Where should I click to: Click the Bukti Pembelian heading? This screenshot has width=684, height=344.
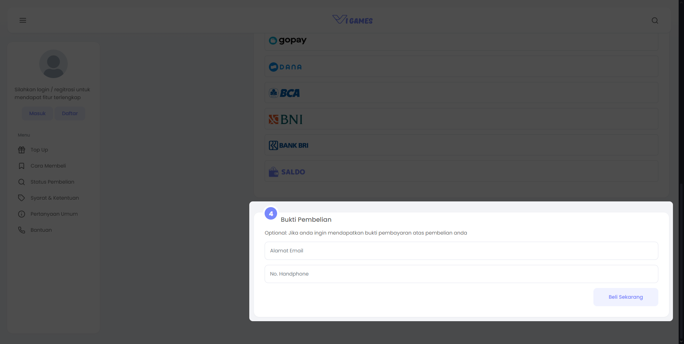coord(306,220)
